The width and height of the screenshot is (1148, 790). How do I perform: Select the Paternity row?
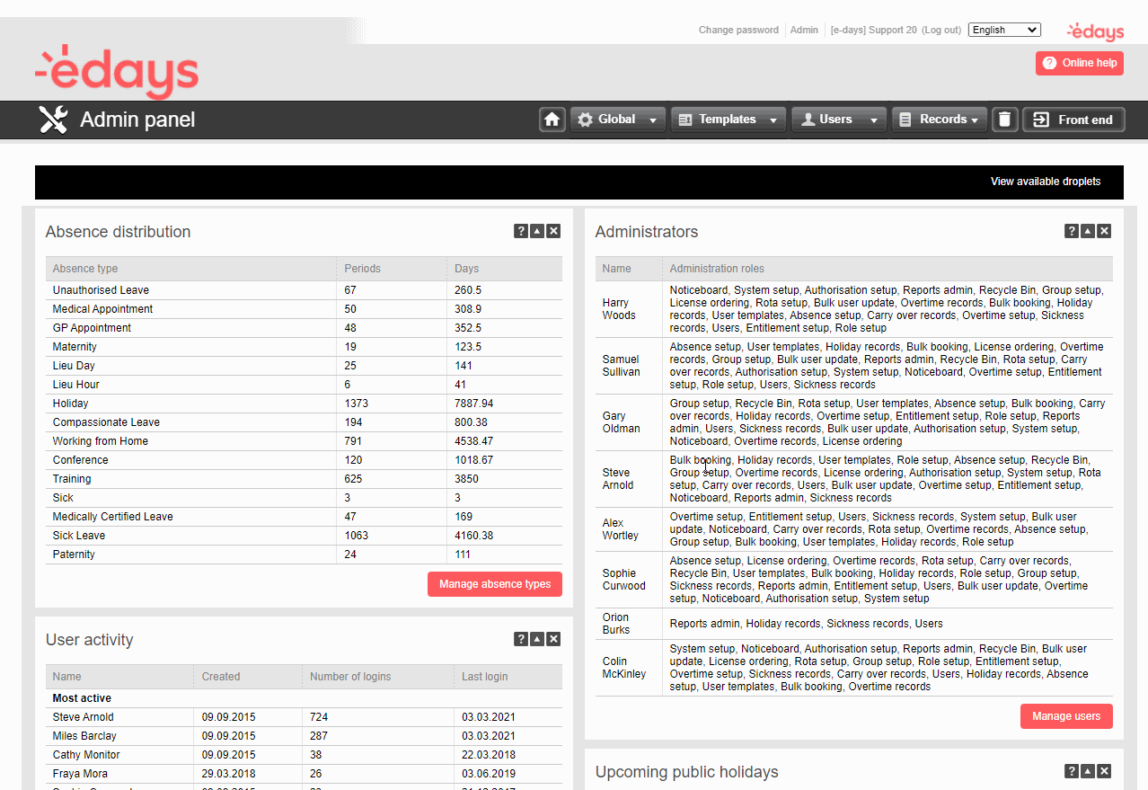pyautogui.click(x=304, y=555)
